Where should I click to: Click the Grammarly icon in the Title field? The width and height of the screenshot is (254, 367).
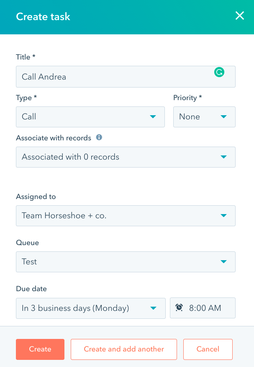[219, 72]
